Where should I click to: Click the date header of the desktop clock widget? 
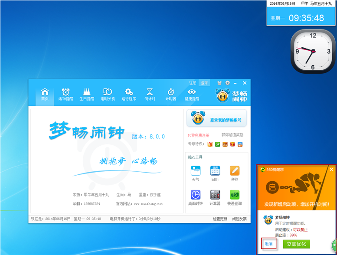(301, 3)
